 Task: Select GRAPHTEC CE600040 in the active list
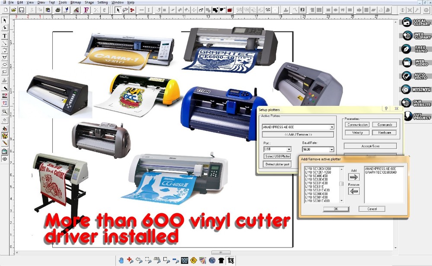(x=381, y=172)
